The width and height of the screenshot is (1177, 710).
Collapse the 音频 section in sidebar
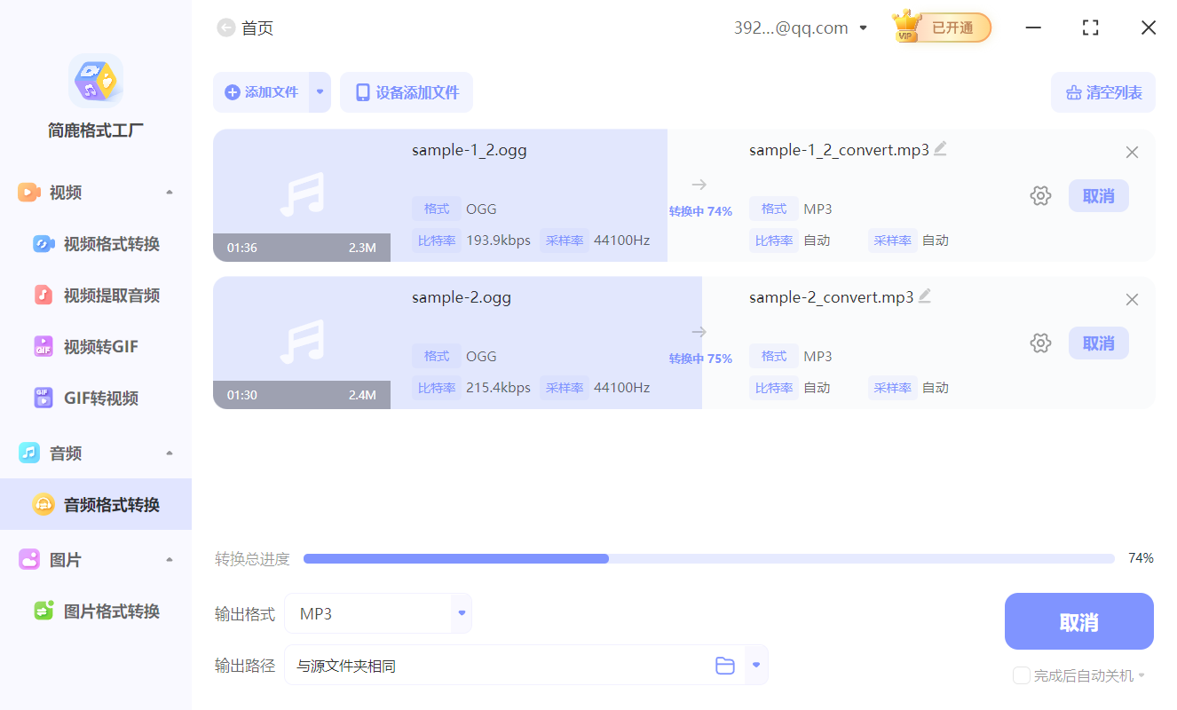coord(169,453)
